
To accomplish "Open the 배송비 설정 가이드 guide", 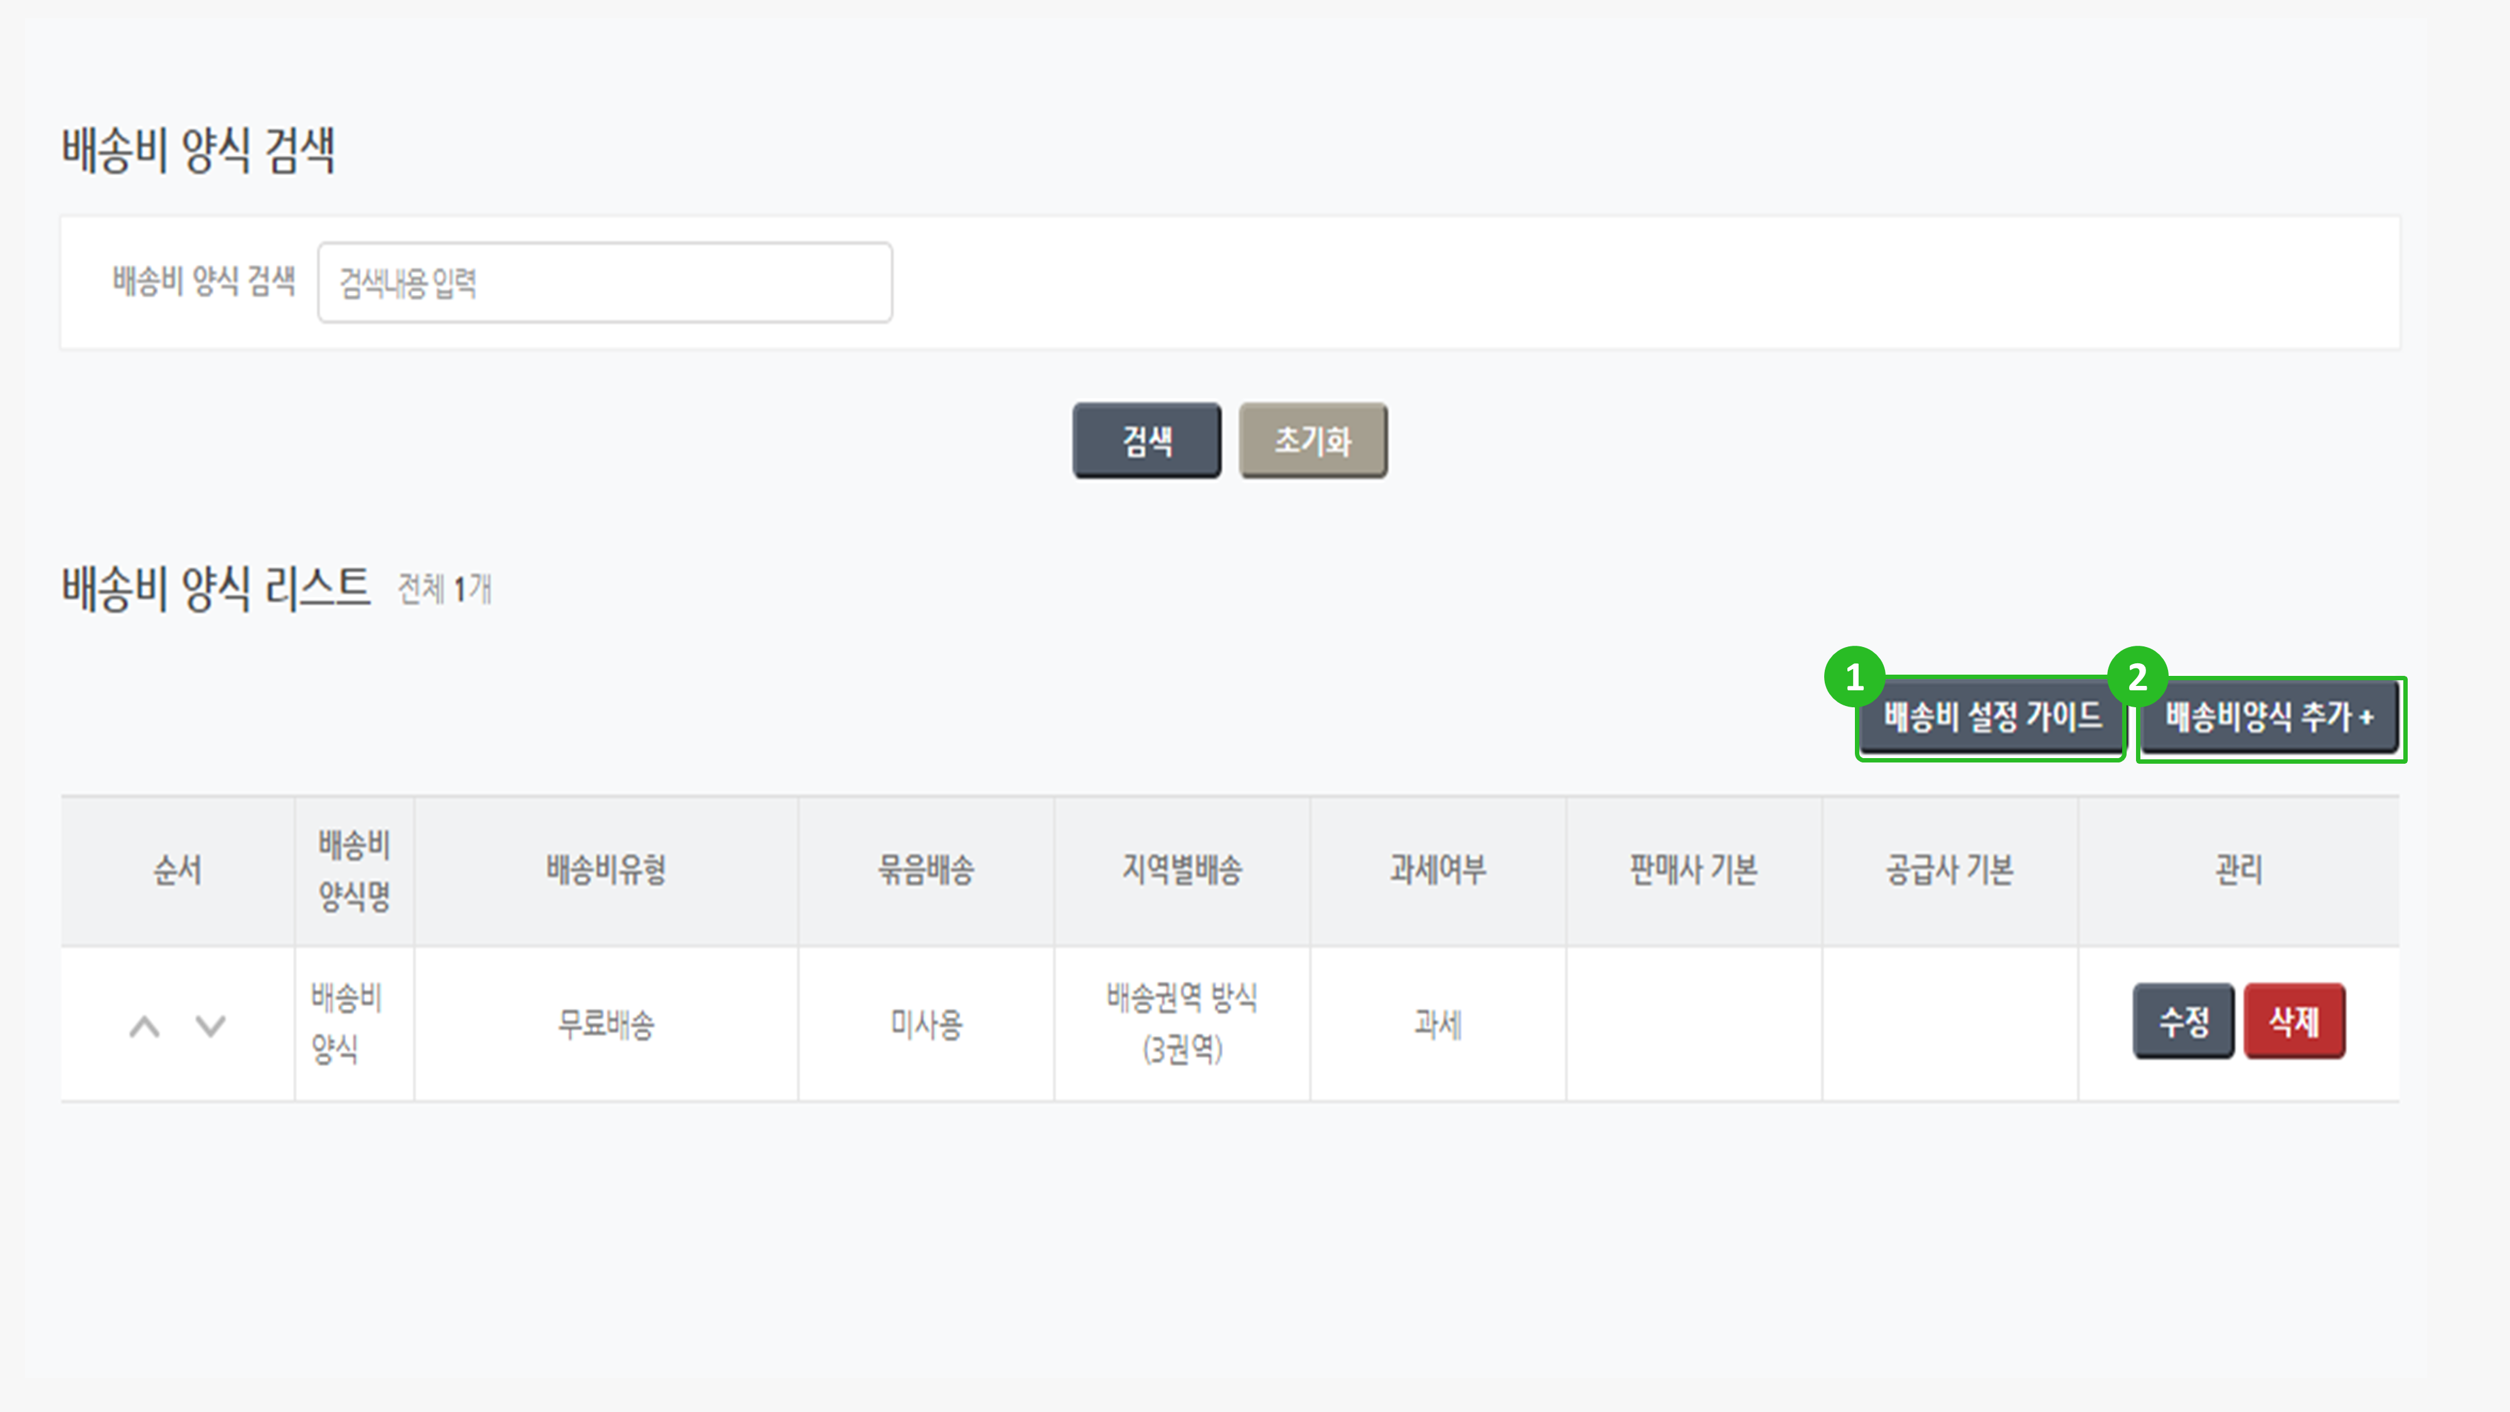I will [x=1990, y=718].
